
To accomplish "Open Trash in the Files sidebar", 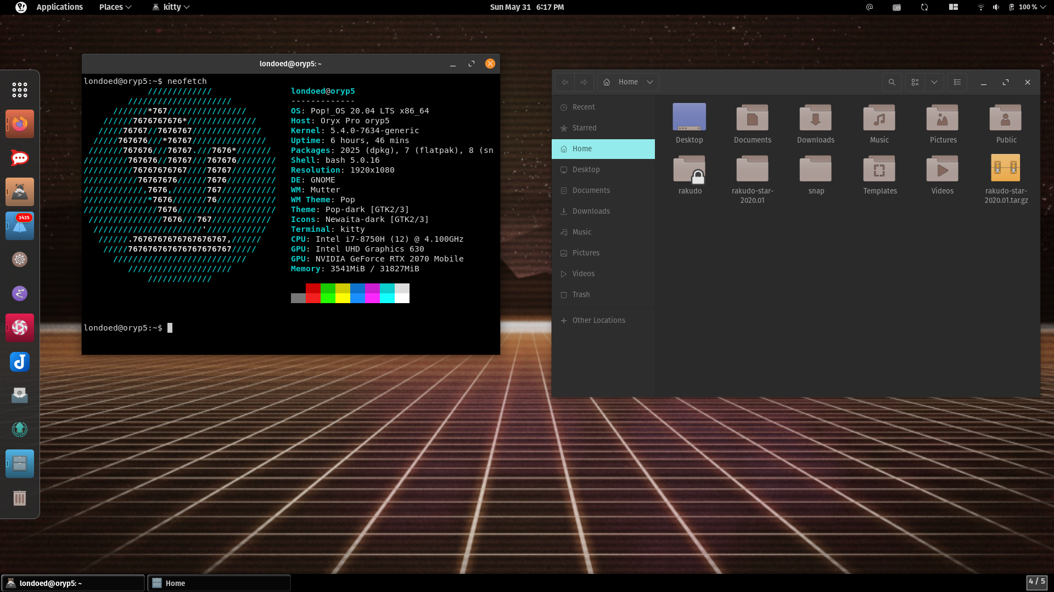I will (603, 295).
